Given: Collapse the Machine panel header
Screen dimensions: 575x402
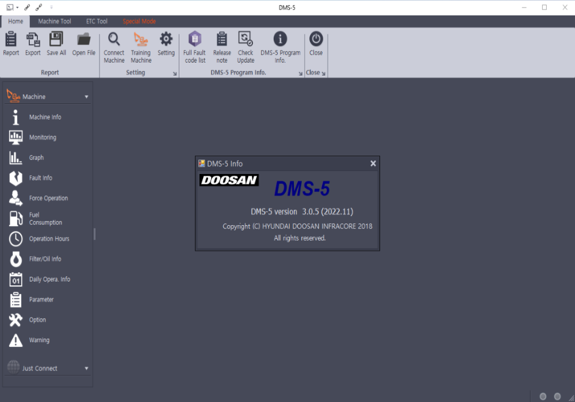Looking at the screenshot, I should tap(87, 95).
